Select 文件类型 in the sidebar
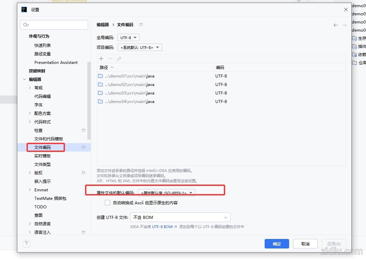 43,164
